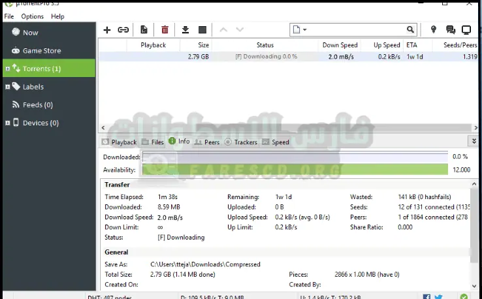The image size is (482, 299).
Task: Open the search provider dropdown arrow
Action: point(305,30)
